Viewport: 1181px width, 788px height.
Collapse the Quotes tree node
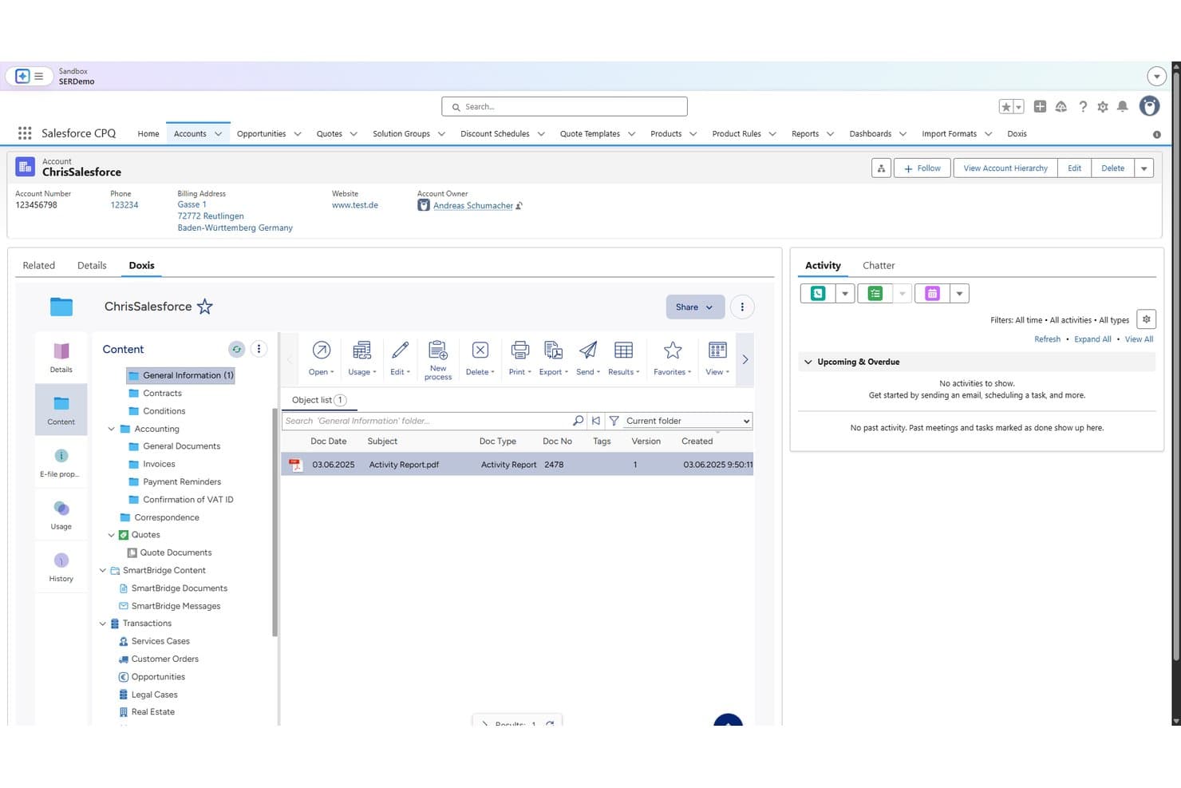click(x=112, y=535)
